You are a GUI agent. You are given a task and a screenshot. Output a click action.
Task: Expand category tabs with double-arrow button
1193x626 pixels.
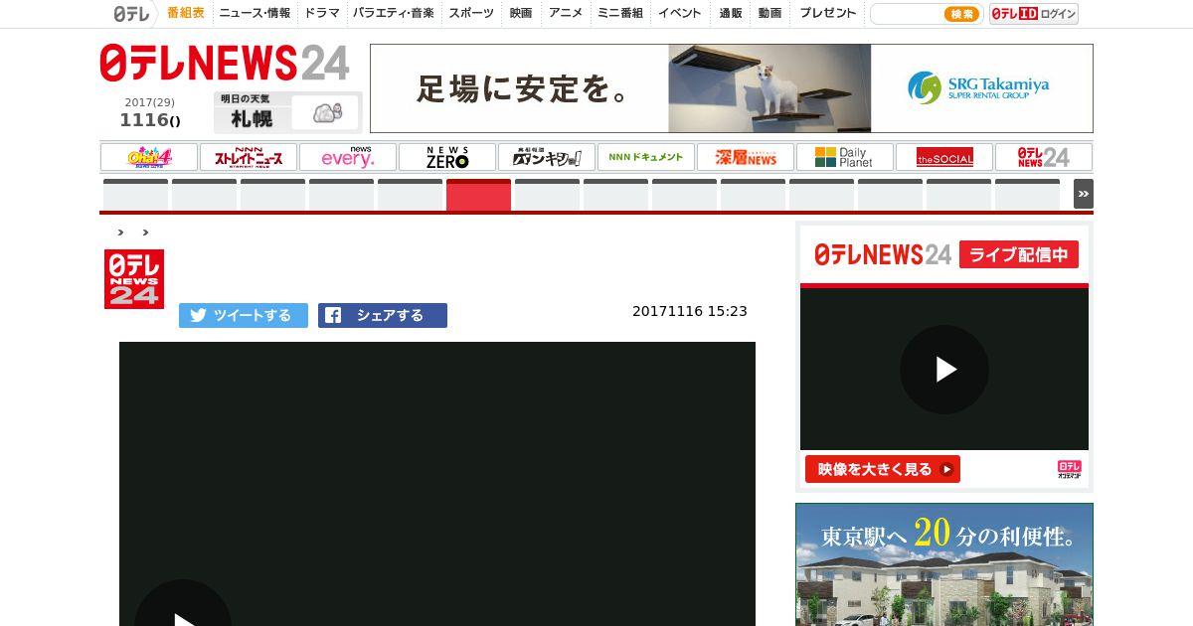pos(1084,194)
